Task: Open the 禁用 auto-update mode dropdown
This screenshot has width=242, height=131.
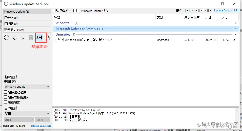Action: point(27,114)
